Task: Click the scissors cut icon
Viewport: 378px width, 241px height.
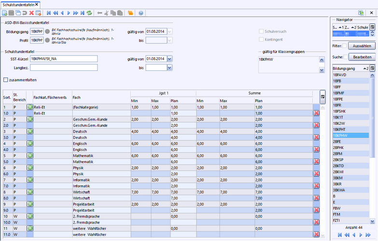Action: click(106, 13)
